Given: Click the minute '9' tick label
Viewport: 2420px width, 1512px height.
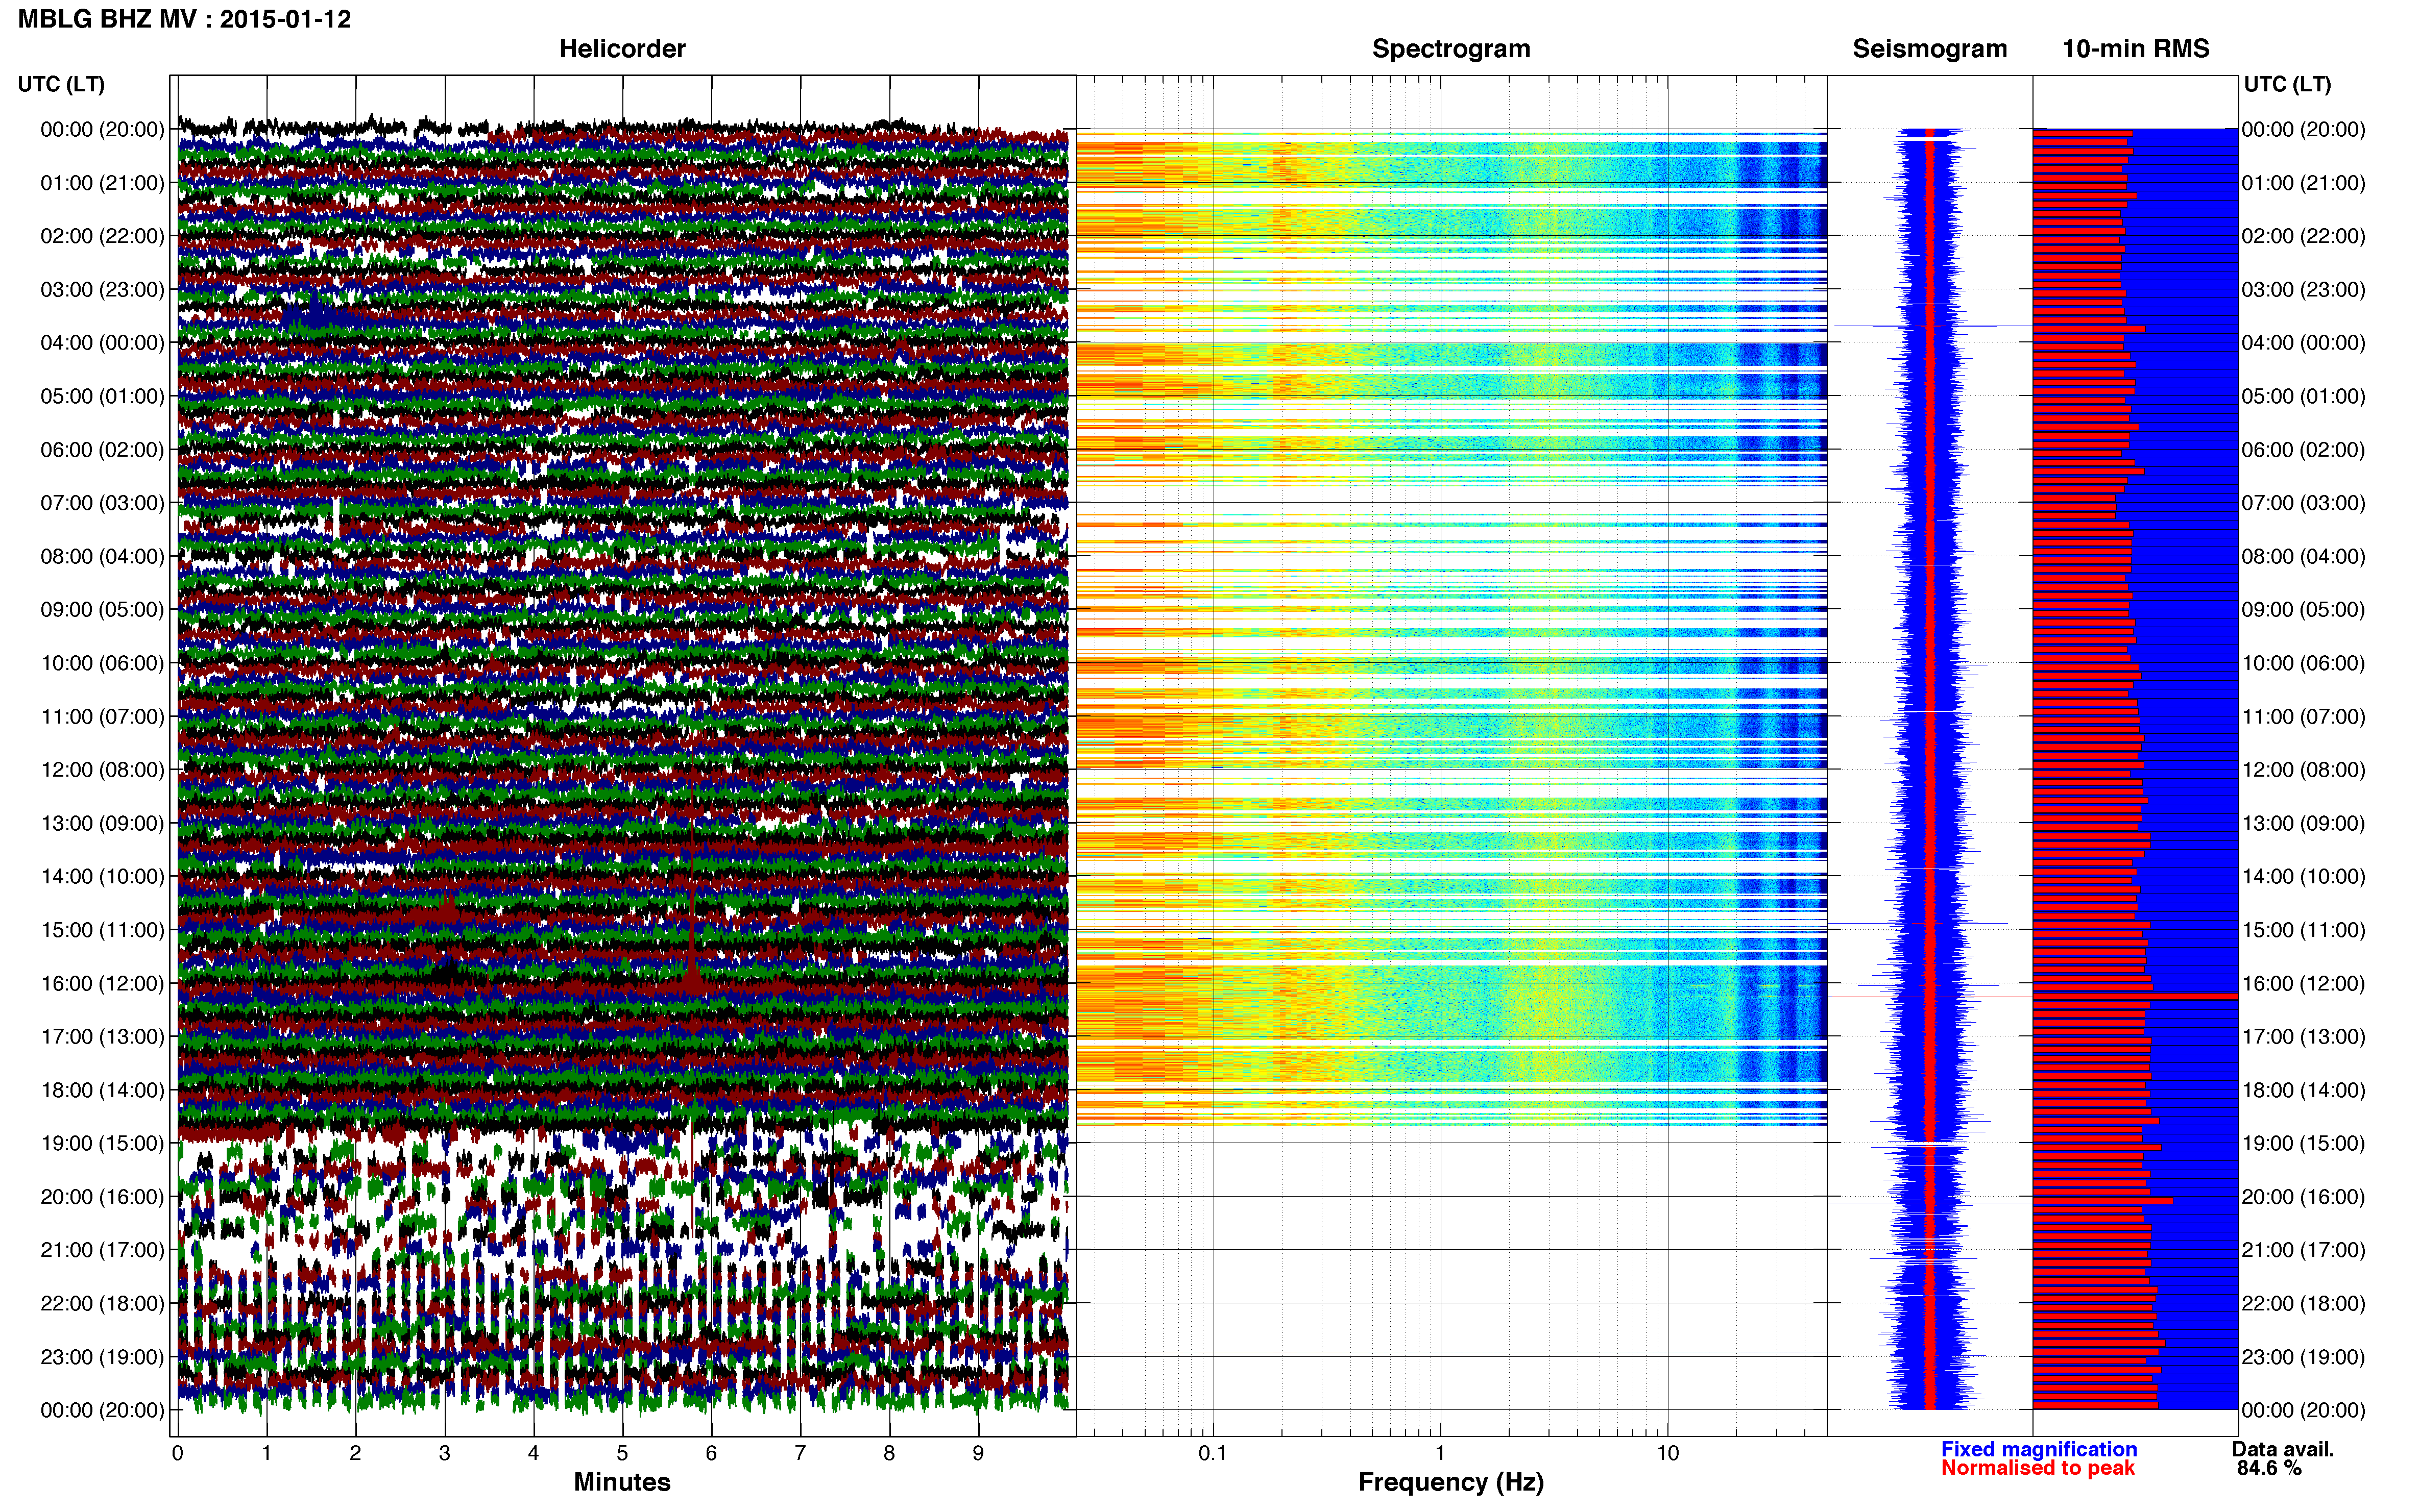Looking at the screenshot, I should point(977,1453).
